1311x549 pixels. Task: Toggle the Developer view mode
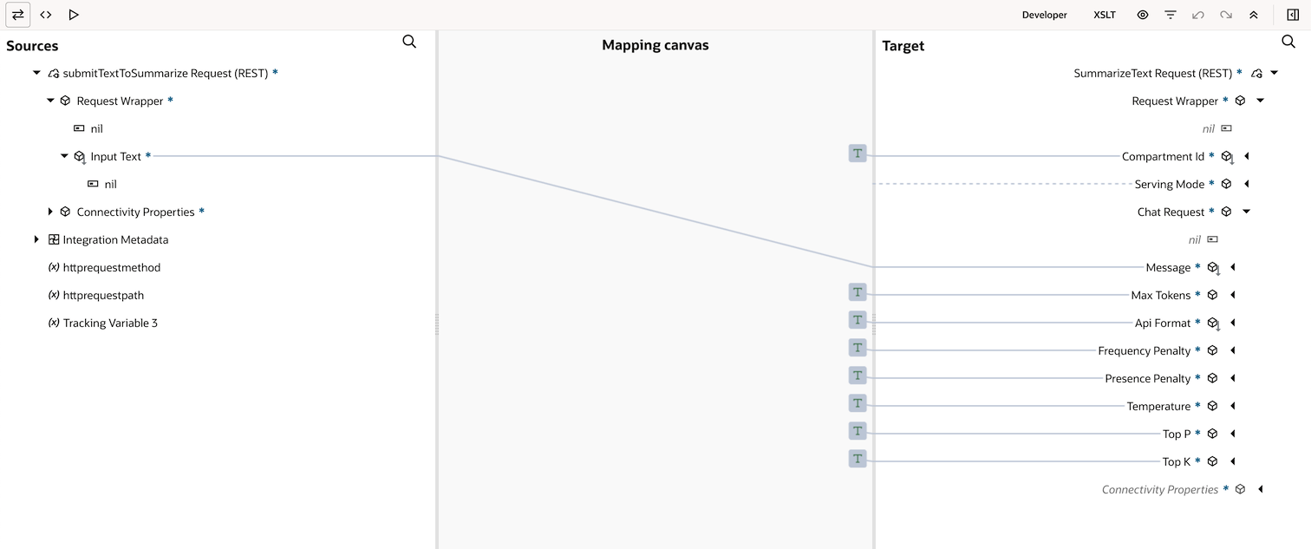click(1044, 15)
